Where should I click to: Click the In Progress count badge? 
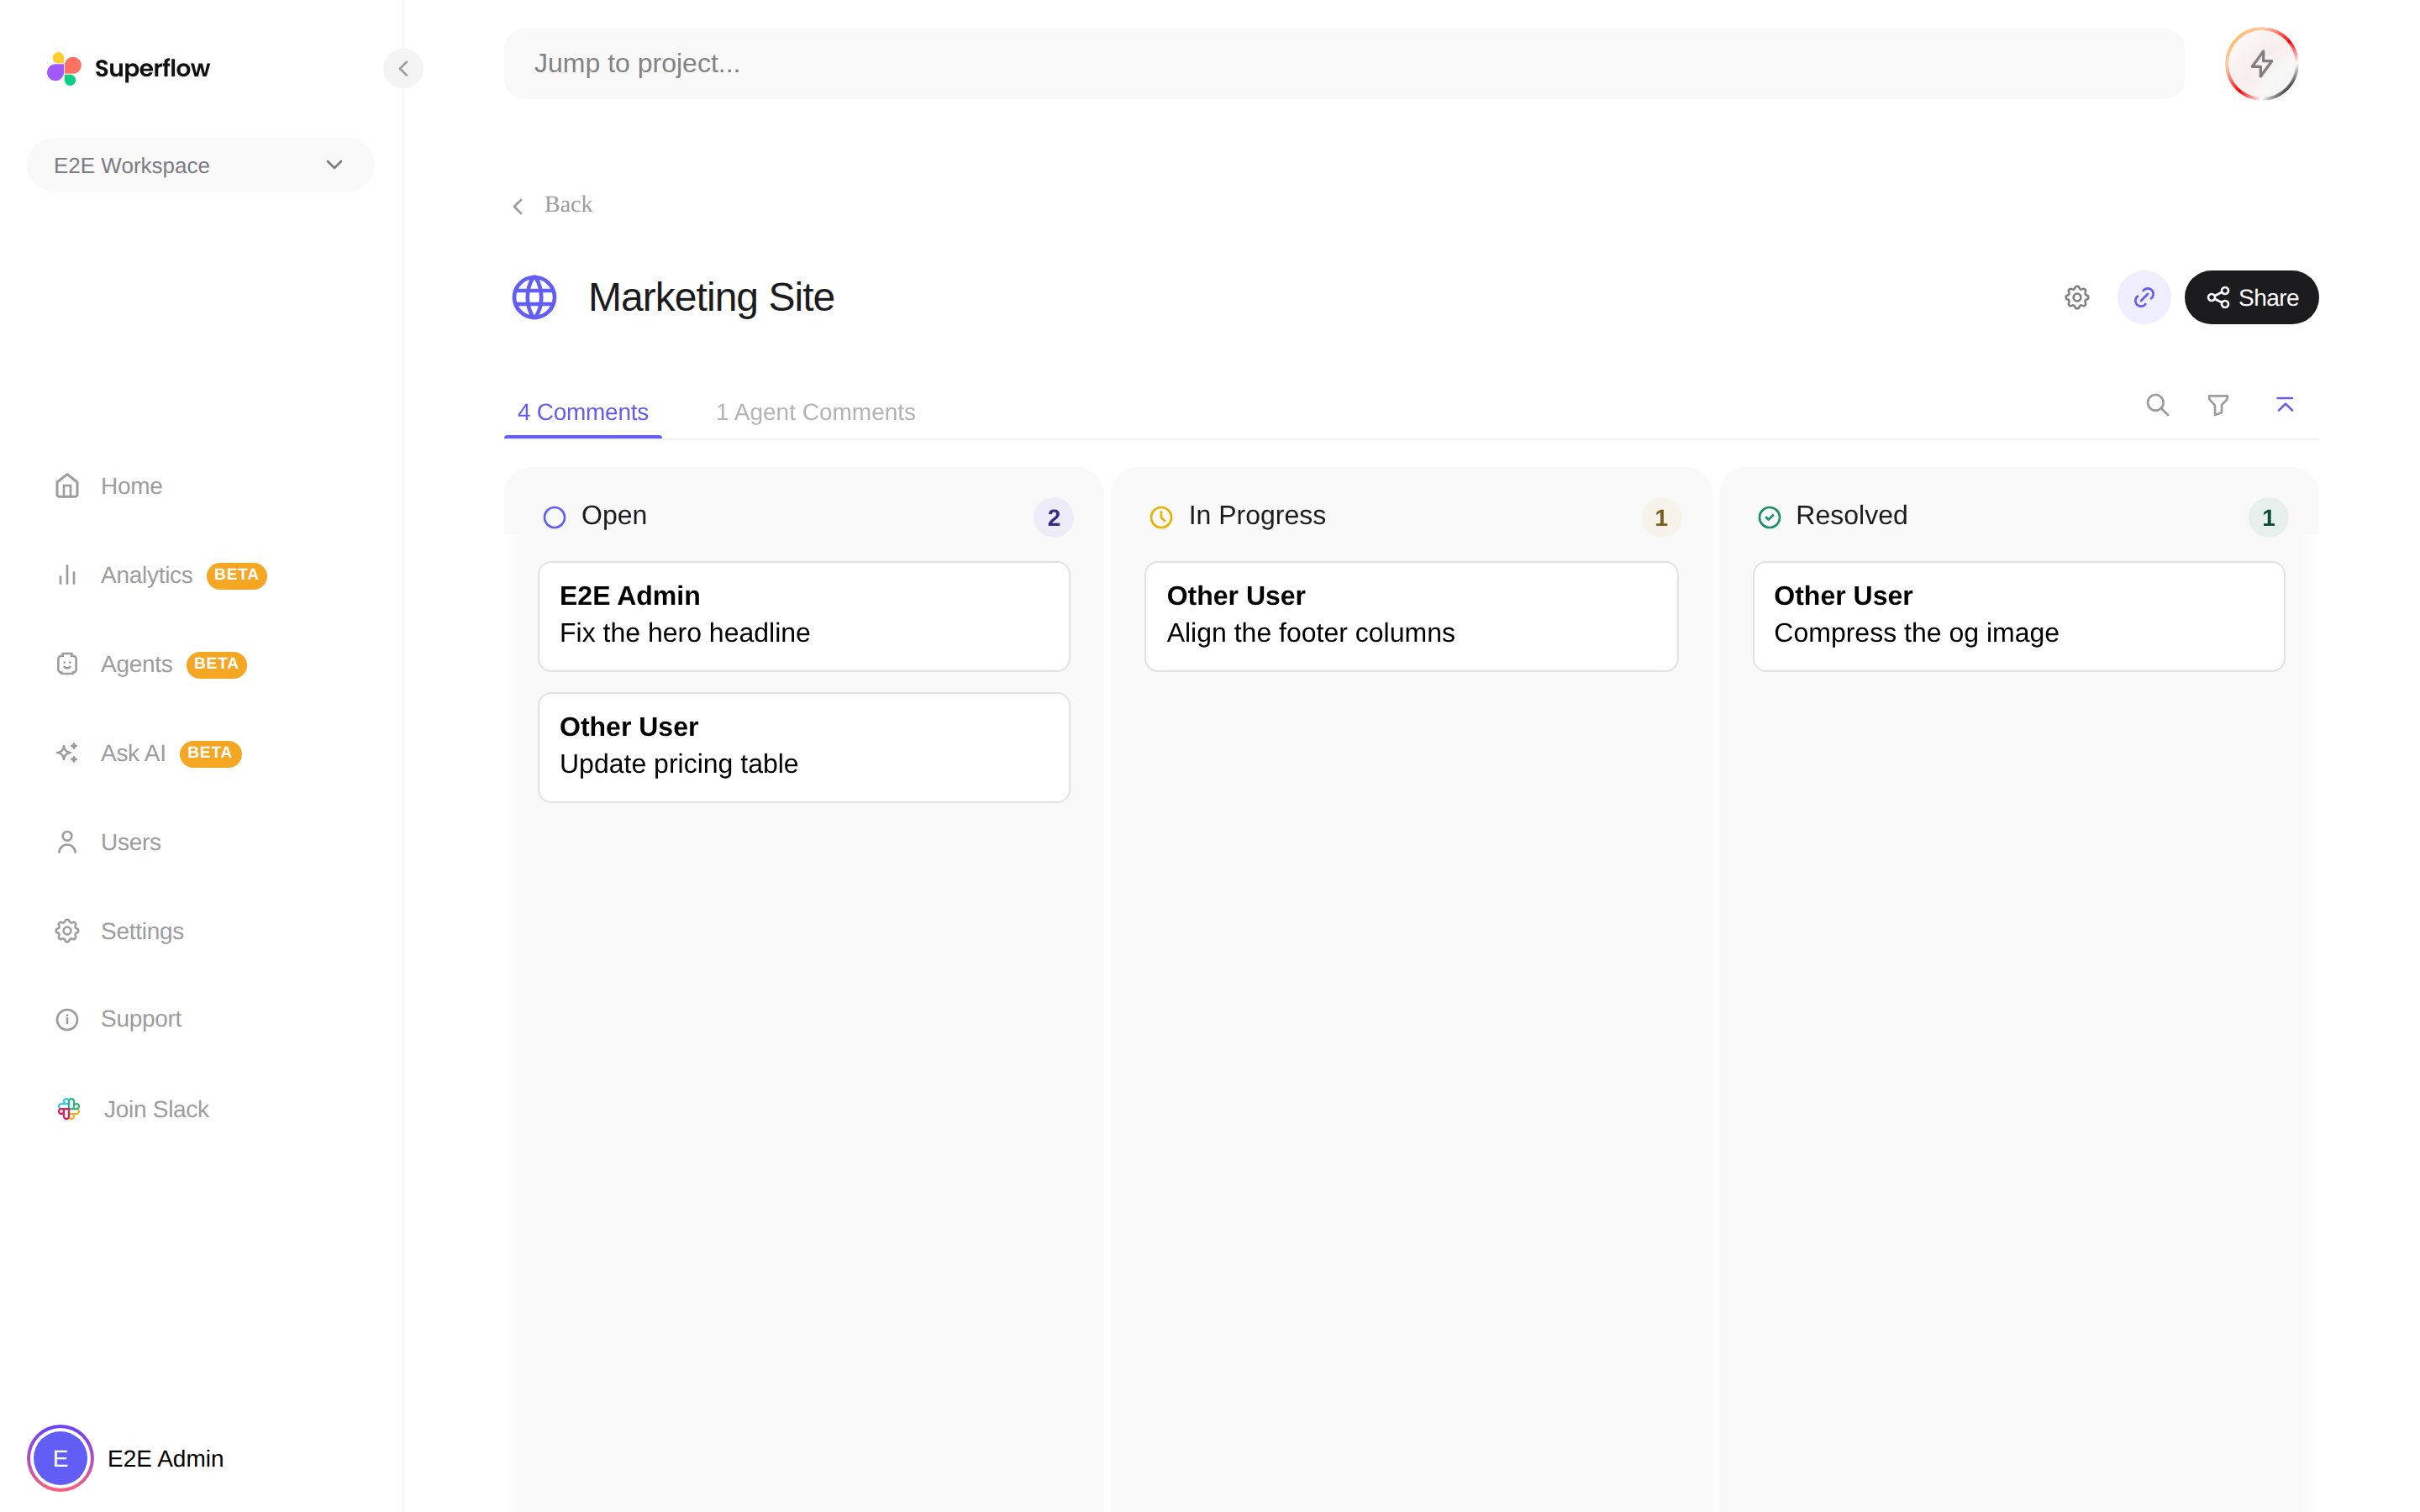click(1660, 517)
